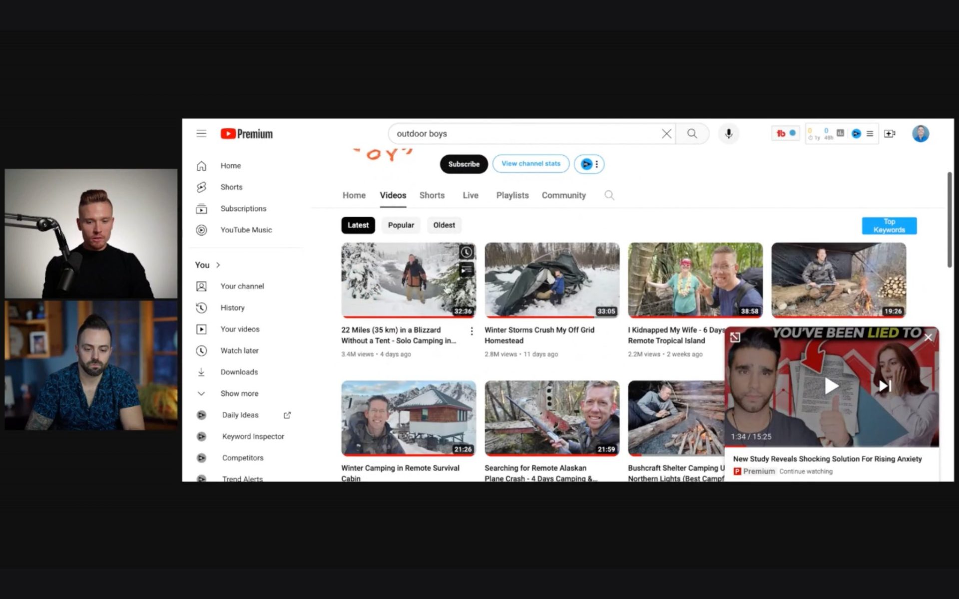This screenshot has height=599, width=959.
Task: Click the Trend Alerts sidebar icon
Action: point(200,478)
